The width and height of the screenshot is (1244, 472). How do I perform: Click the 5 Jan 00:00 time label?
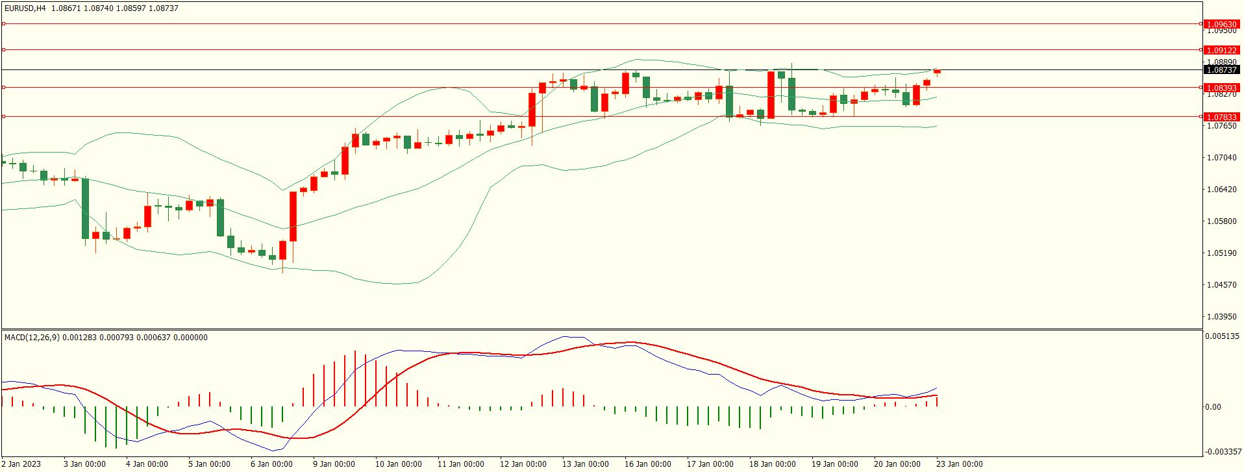pos(209,464)
